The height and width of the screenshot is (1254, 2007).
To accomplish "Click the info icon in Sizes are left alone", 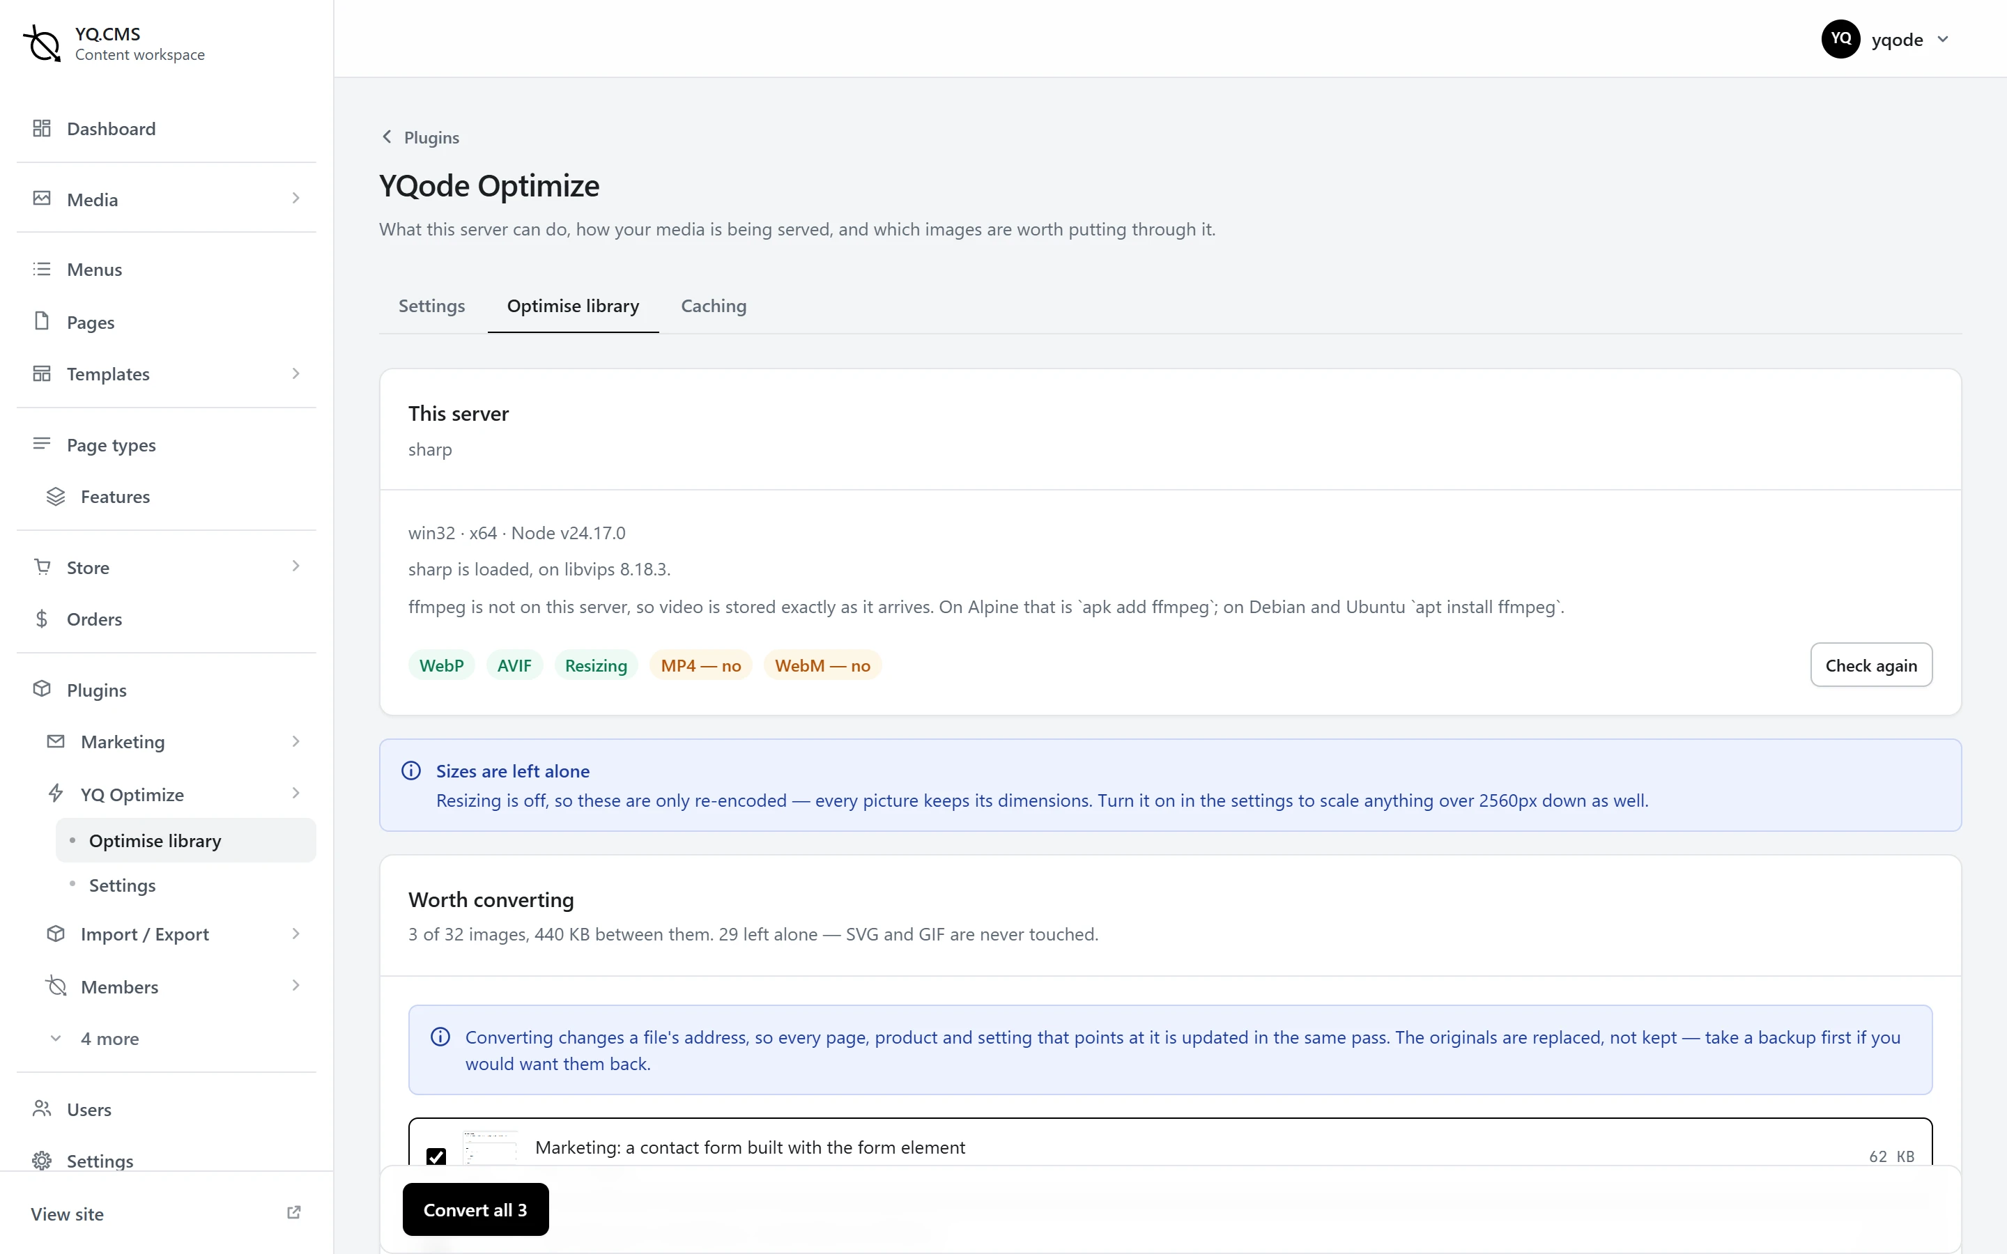I will (x=411, y=771).
